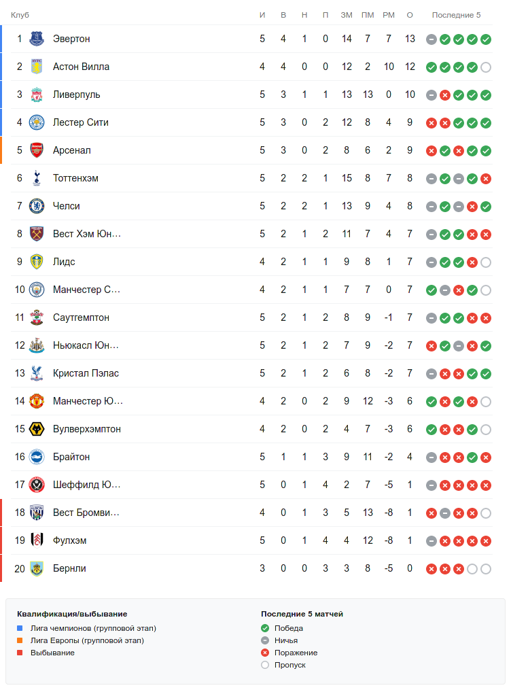Click the Клуб column header
This screenshot has height=690, width=511.
tap(20, 15)
